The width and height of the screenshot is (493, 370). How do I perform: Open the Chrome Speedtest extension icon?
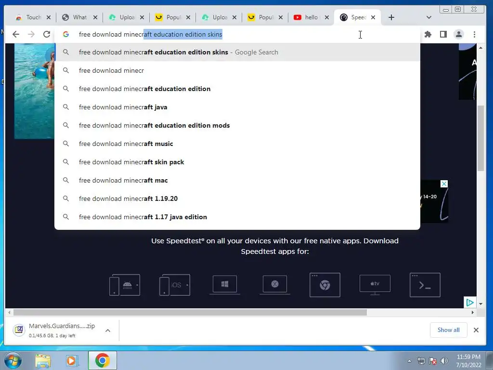tap(325, 285)
